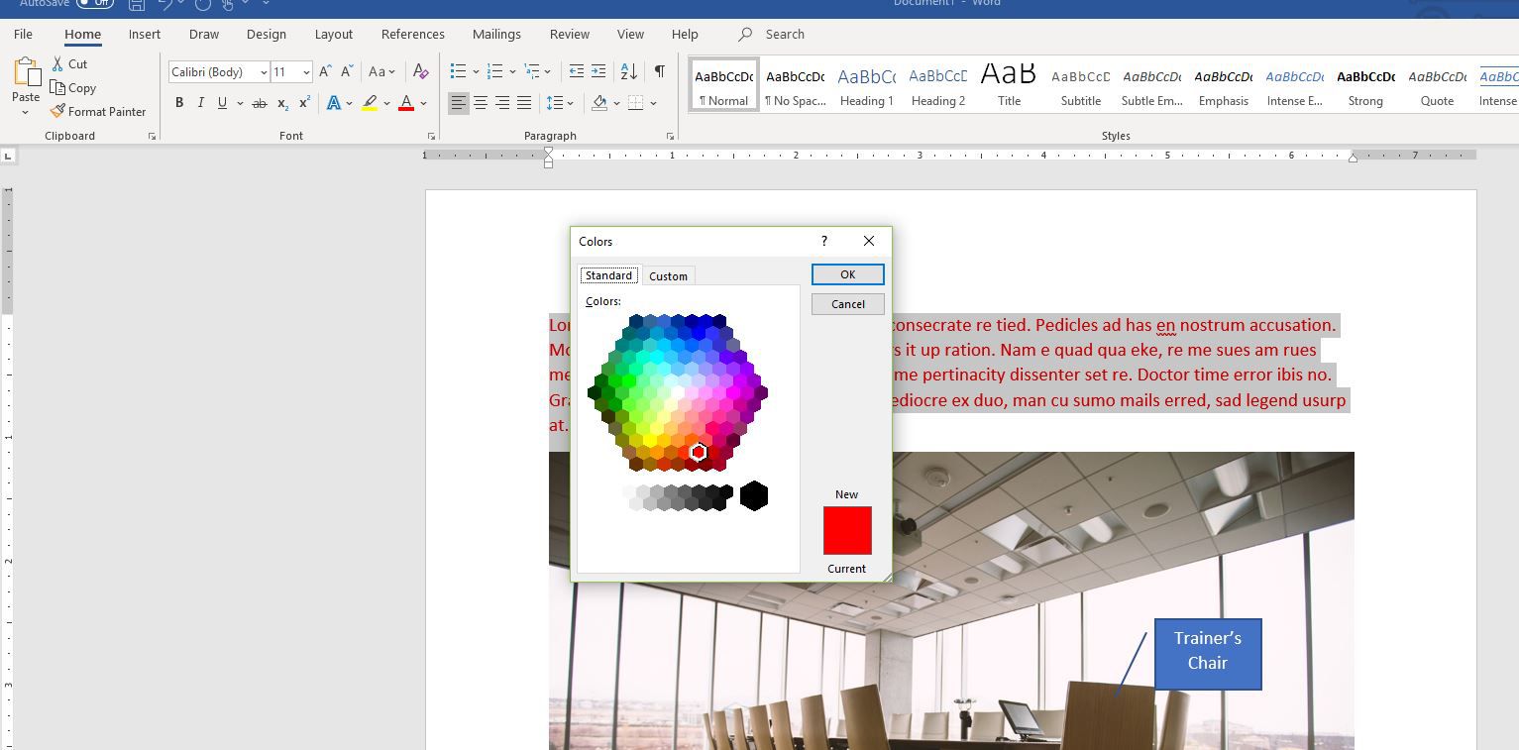Apply the Strong style

[x=1365, y=86]
